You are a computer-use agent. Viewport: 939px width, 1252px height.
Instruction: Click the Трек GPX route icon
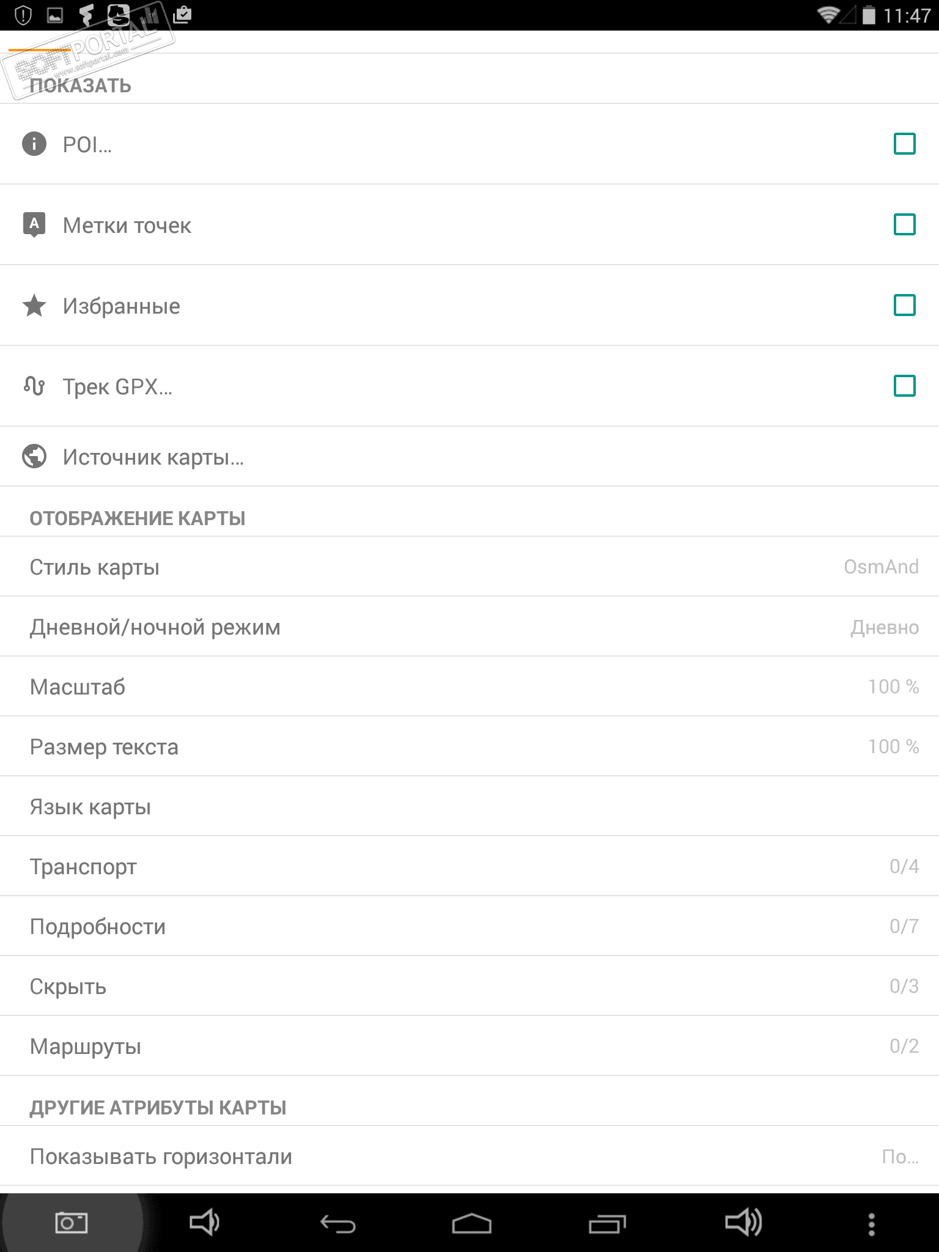pyautogui.click(x=34, y=386)
